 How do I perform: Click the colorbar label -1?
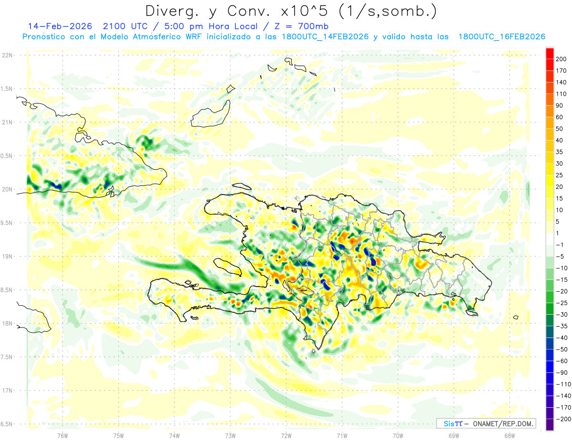pyautogui.click(x=560, y=245)
